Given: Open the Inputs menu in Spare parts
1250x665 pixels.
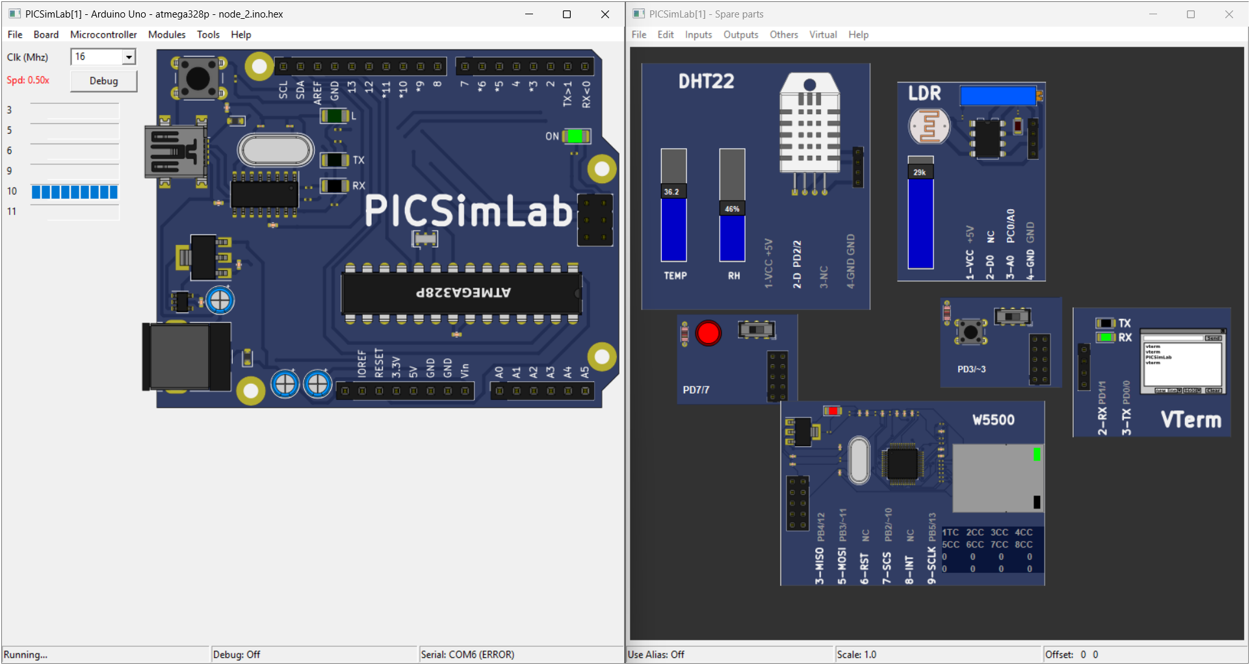Looking at the screenshot, I should pos(699,34).
